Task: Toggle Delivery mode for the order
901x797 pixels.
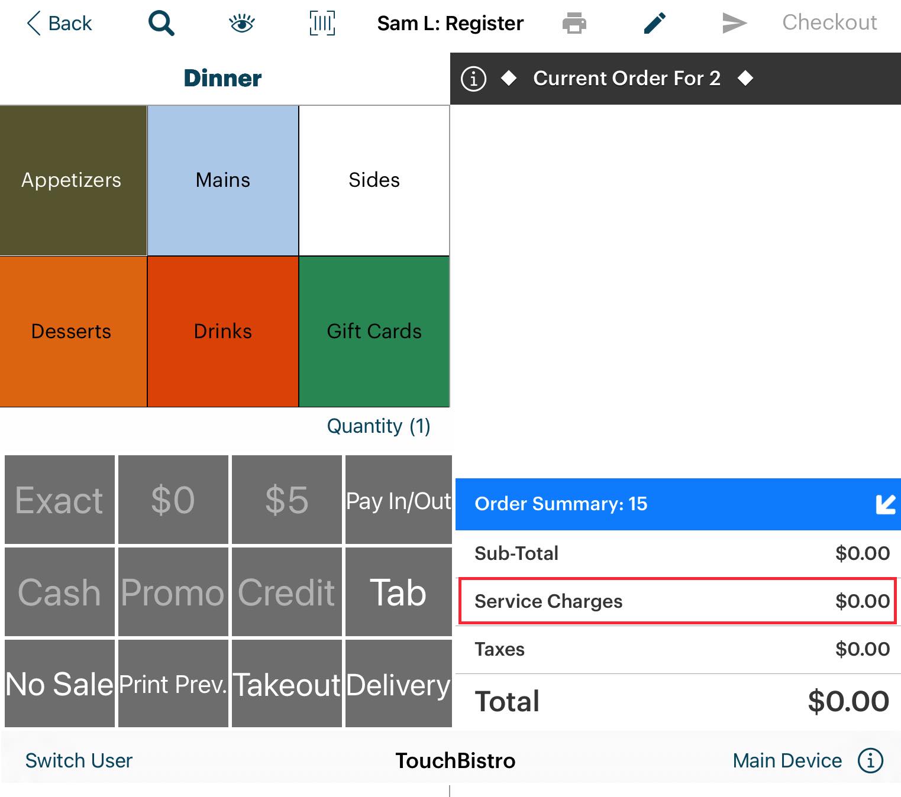Action: (x=398, y=685)
